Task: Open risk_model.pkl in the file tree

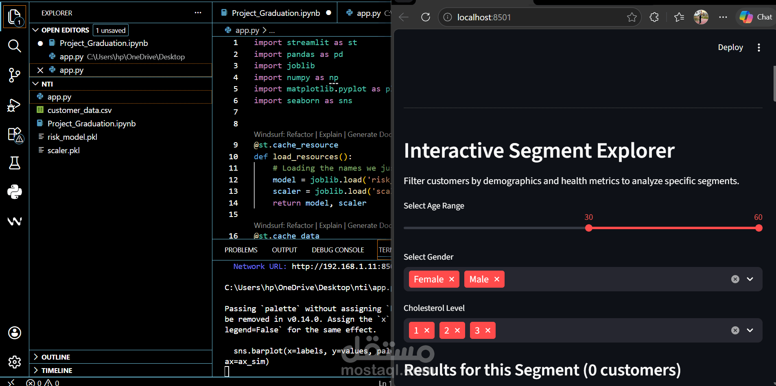Action: [121, 137]
